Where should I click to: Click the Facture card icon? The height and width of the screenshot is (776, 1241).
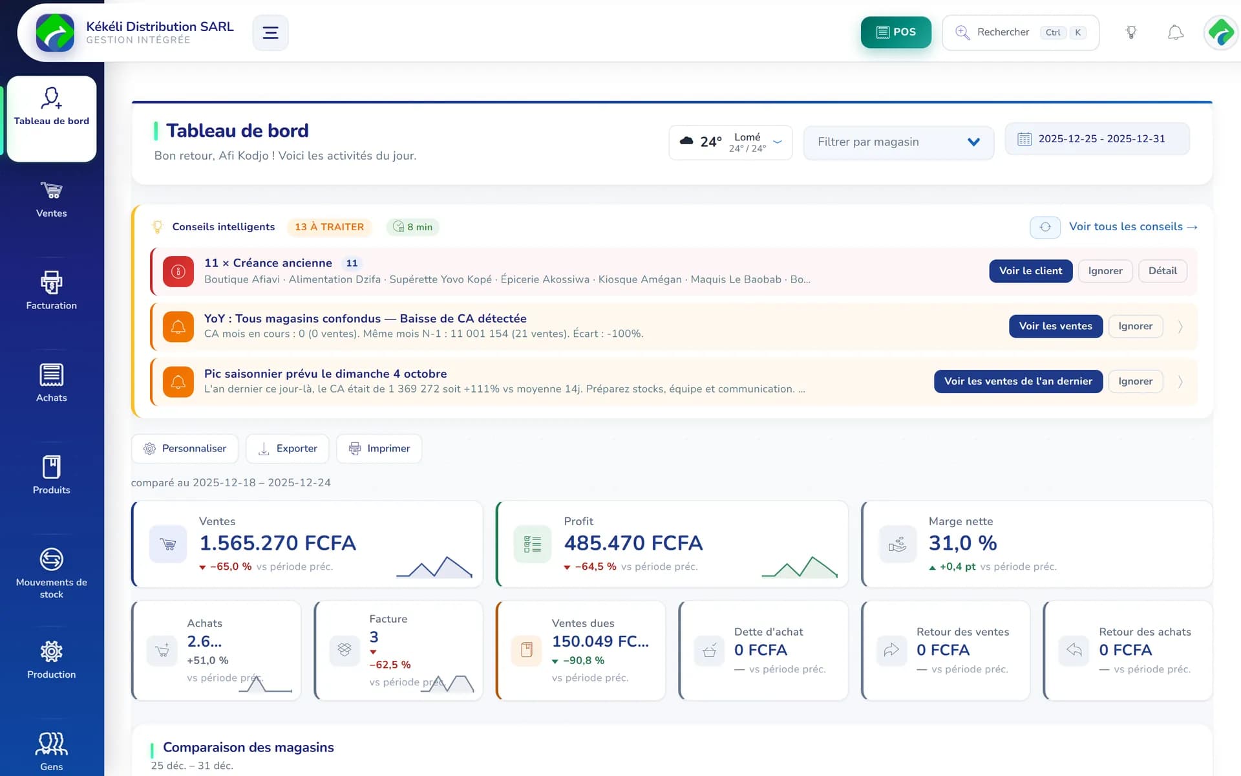pyautogui.click(x=345, y=650)
